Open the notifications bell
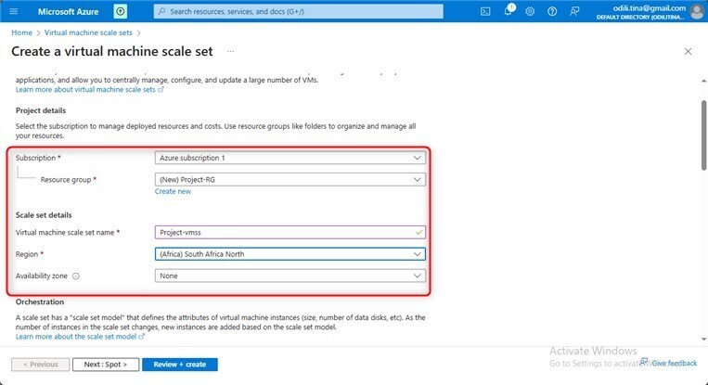The image size is (708, 385). point(508,10)
